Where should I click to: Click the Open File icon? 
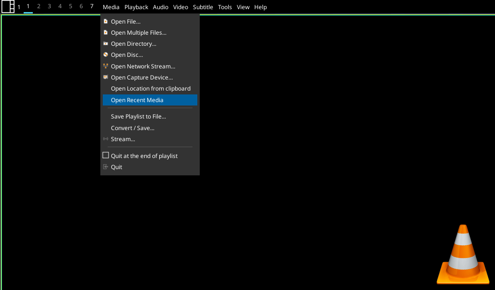coord(106,21)
